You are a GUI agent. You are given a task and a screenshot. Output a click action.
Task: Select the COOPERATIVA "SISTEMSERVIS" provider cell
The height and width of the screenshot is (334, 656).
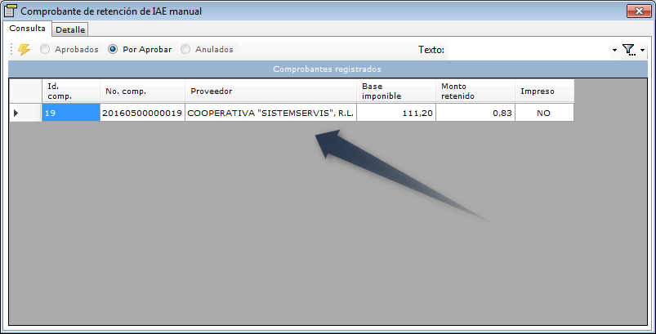click(x=270, y=113)
